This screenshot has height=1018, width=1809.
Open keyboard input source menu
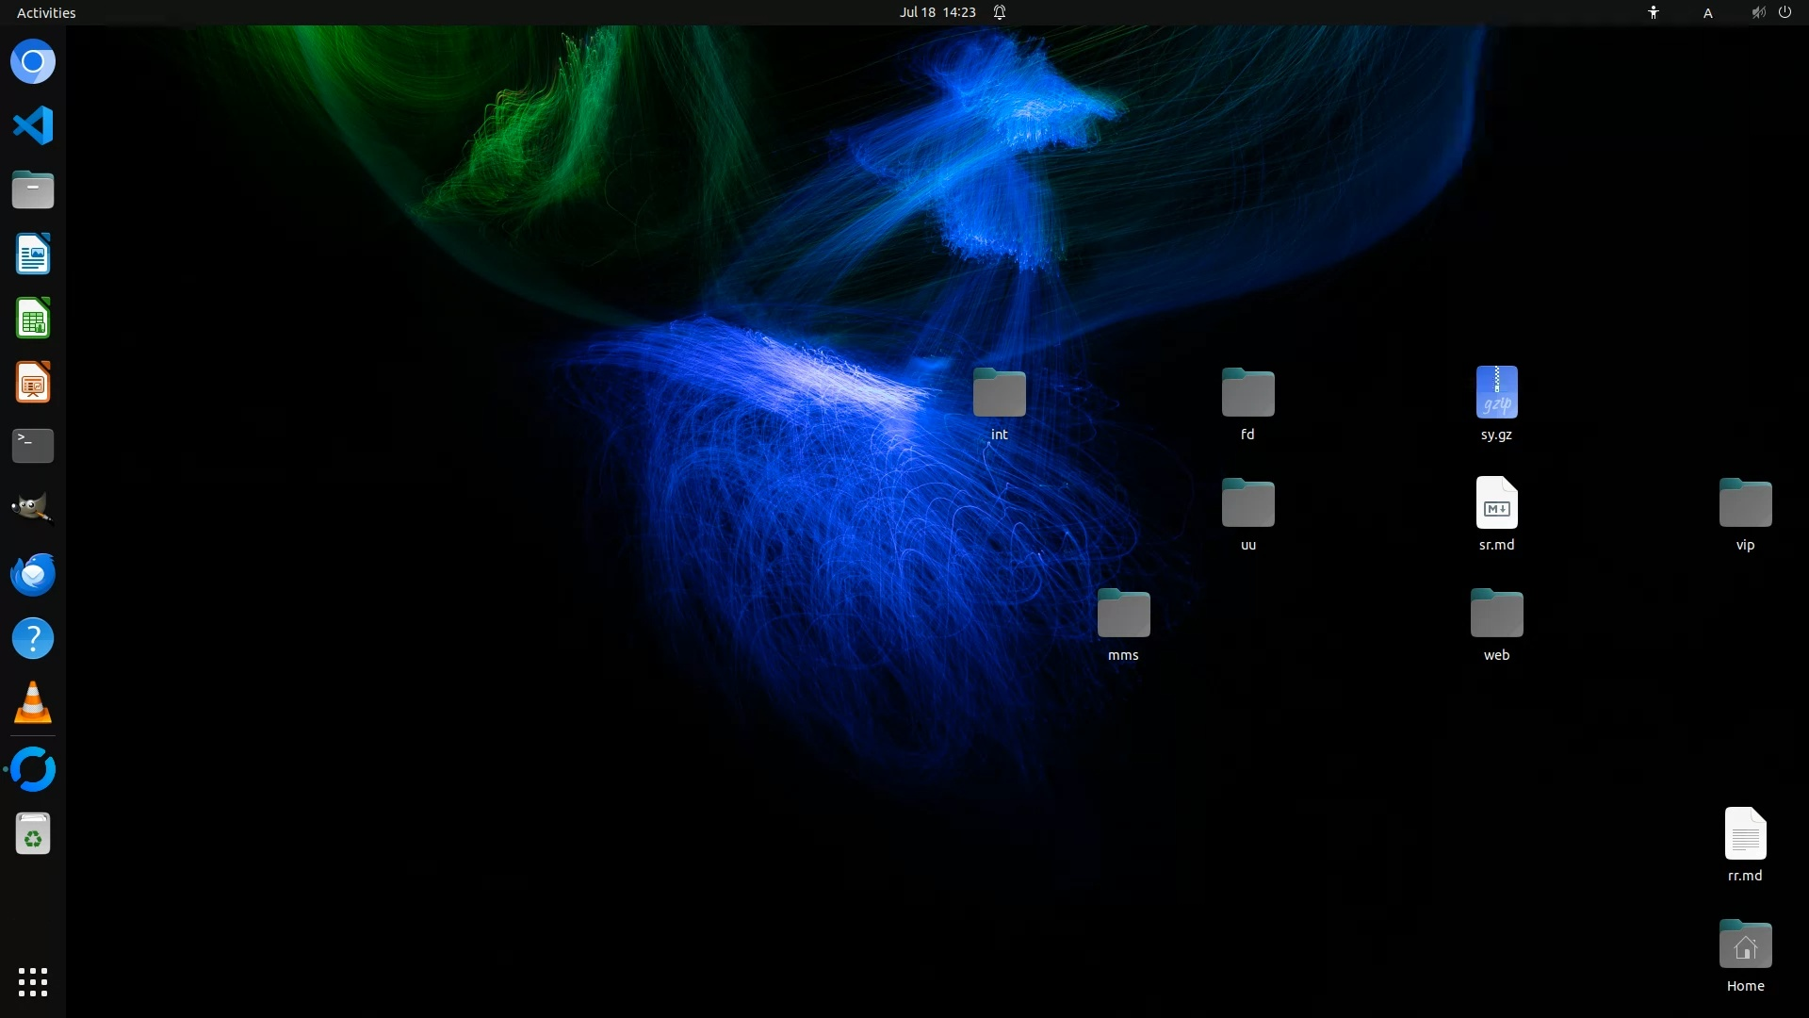[x=1707, y=12]
